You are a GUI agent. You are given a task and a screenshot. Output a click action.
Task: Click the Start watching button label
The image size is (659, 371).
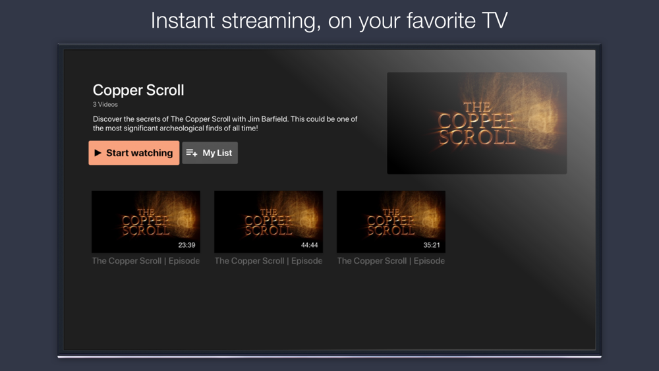pyautogui.click(x=139, y=153)
